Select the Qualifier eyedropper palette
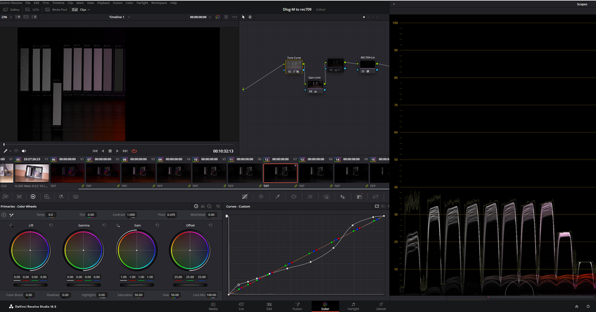The height and width of the screenshot is (312, 596). click(x=278, y=196)
